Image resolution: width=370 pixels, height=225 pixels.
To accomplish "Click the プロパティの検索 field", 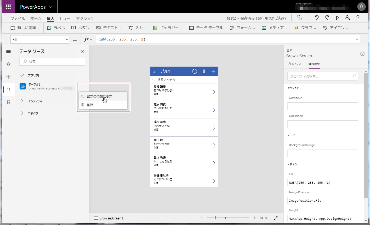I will coord(323,76).
